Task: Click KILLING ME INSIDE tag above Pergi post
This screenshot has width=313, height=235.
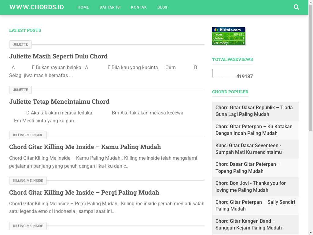Action: tap(28, 181)
